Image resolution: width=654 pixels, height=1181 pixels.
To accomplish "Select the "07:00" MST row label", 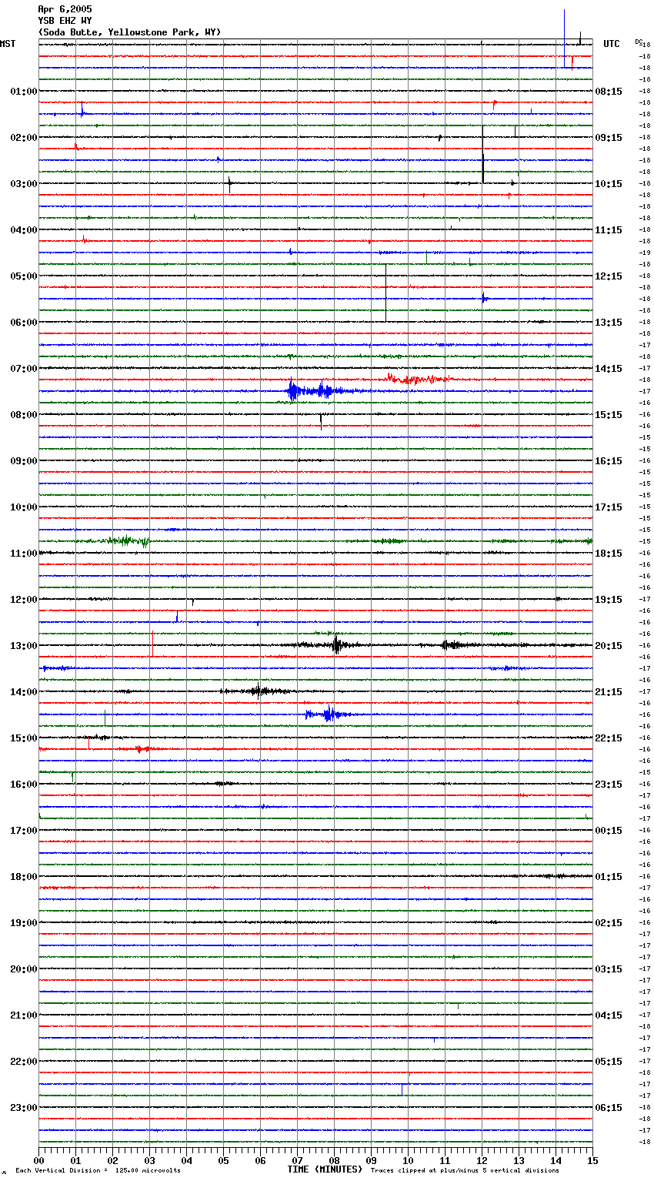I will 24,369.
